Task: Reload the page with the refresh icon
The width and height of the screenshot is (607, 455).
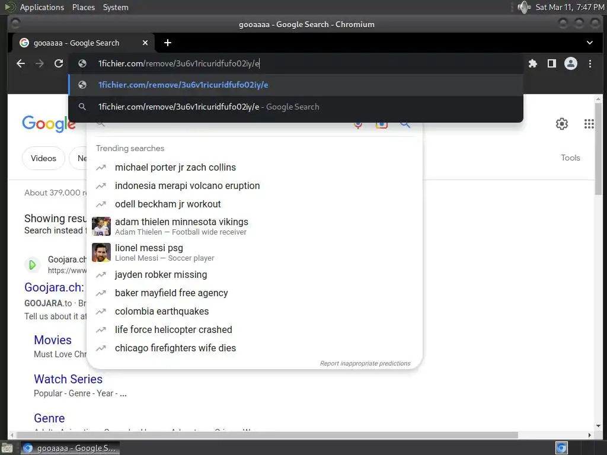Action: (x=59, y=63)
